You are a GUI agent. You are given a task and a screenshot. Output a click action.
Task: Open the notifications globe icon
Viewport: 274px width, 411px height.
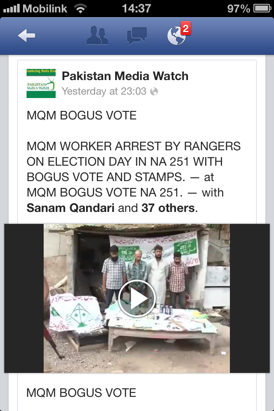tap(176, 36)
